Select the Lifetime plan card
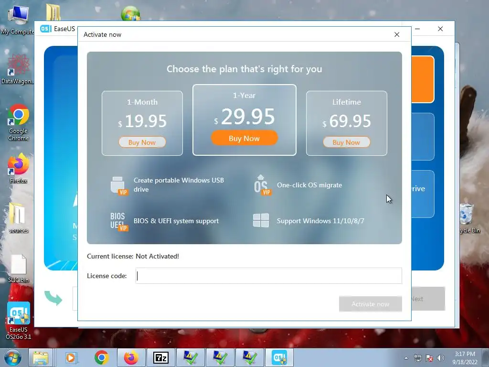This screenshot has width=489, height=367. (x=347, y=123)
